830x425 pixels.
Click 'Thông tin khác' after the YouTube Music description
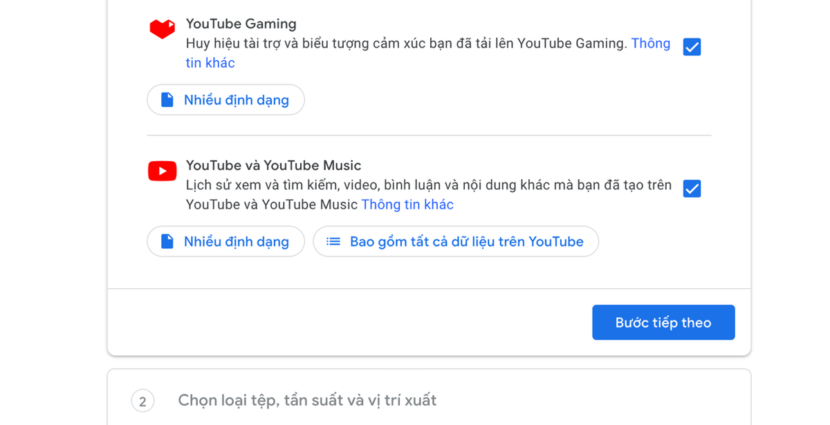[x=407, y=204]
